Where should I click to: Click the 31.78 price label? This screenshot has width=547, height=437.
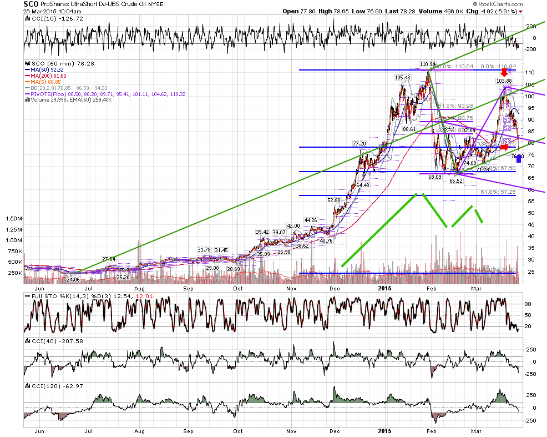coord(204,250)
